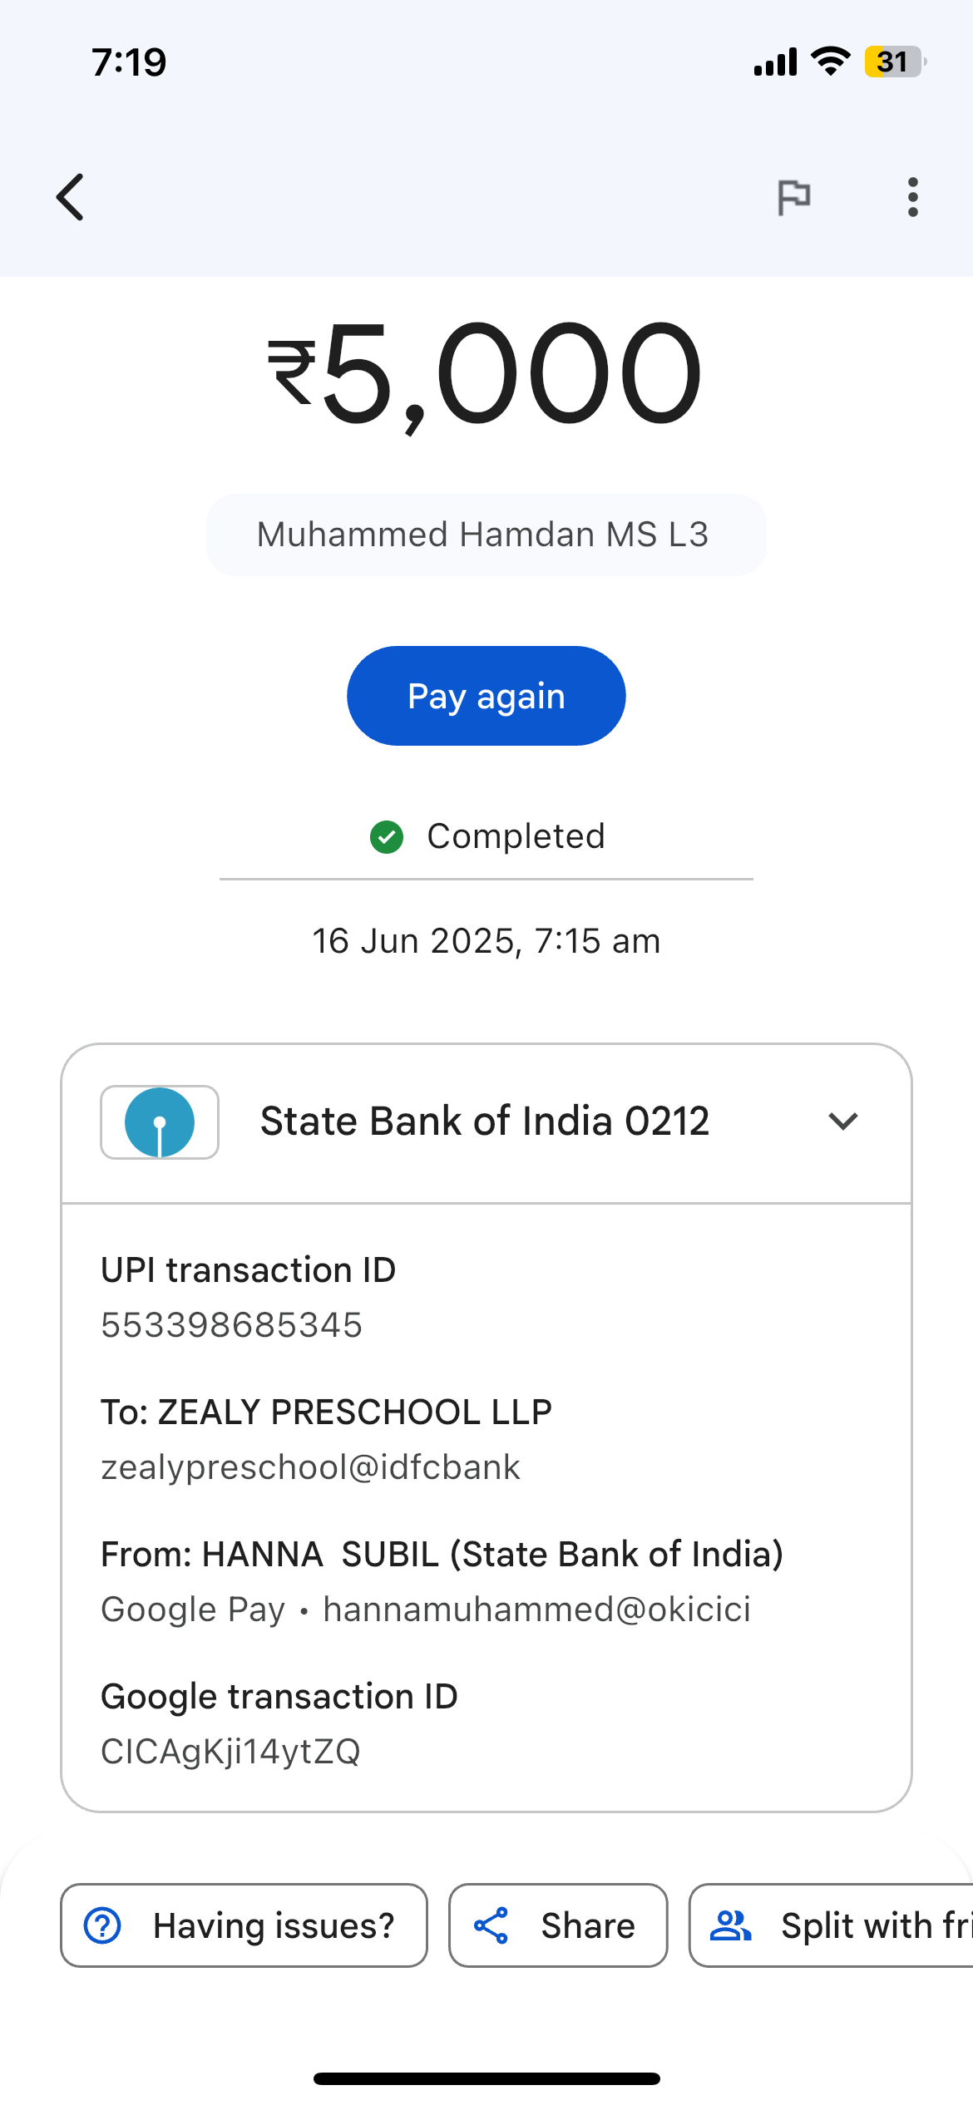Tap the question mark help icon
The image size is (973, 2105).
point(103,1925)
